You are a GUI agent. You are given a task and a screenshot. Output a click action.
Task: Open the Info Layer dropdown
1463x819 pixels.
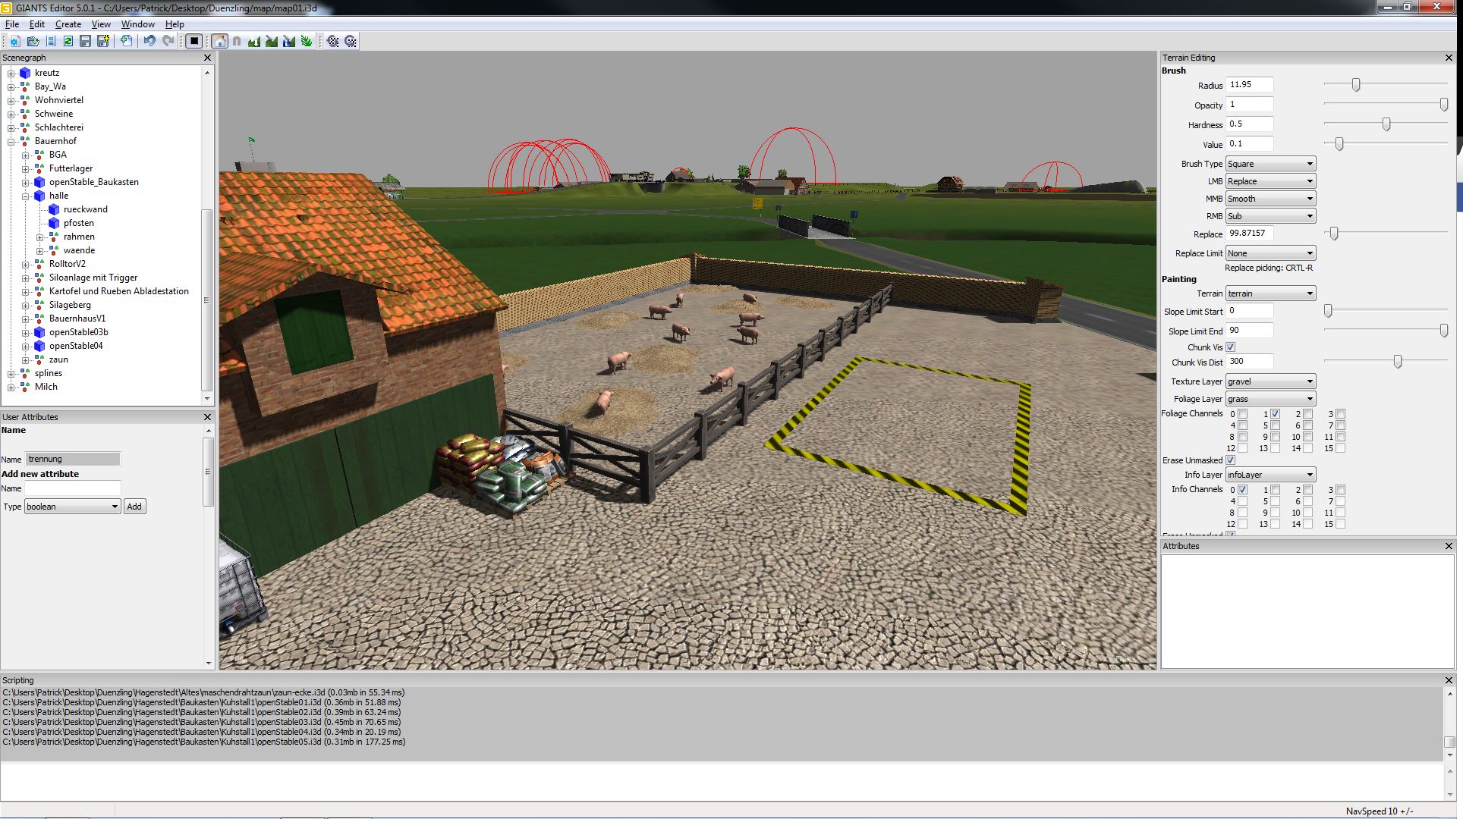tap(1270, 475)
